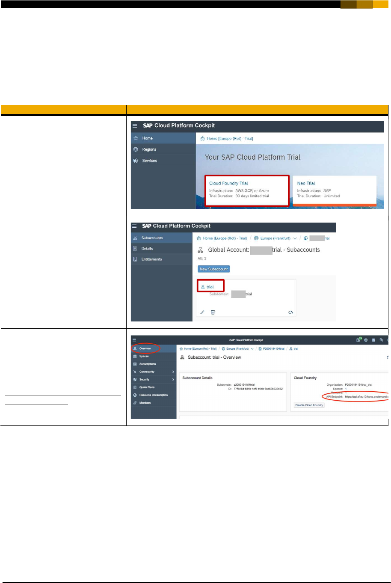Click the API Endpoint URL text
This screenshot has height=583, width=391.
[x=367, y=397]
